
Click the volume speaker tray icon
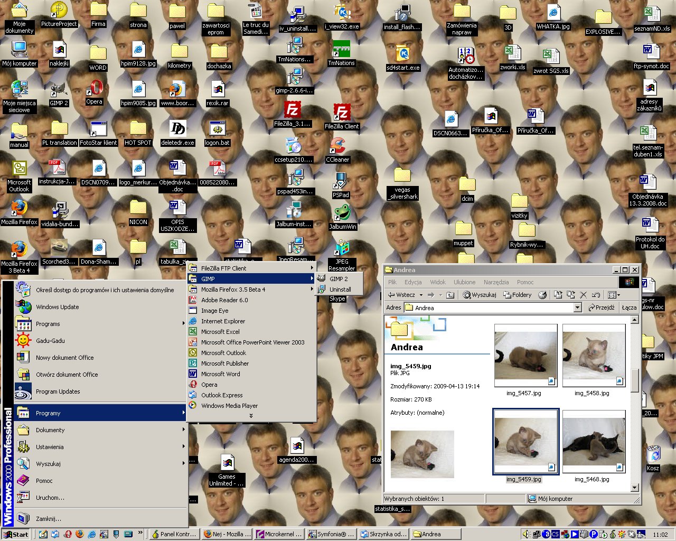click(x=525, y=534)
